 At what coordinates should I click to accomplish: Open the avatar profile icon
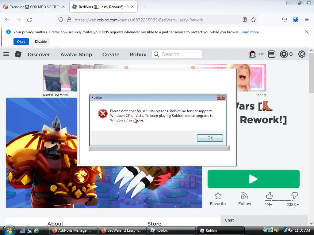pos(252,54)
